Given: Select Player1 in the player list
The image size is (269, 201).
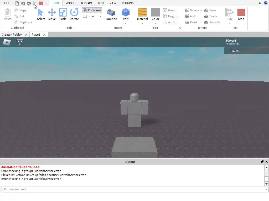Looking at the screenshot, I should click(246, 51).
